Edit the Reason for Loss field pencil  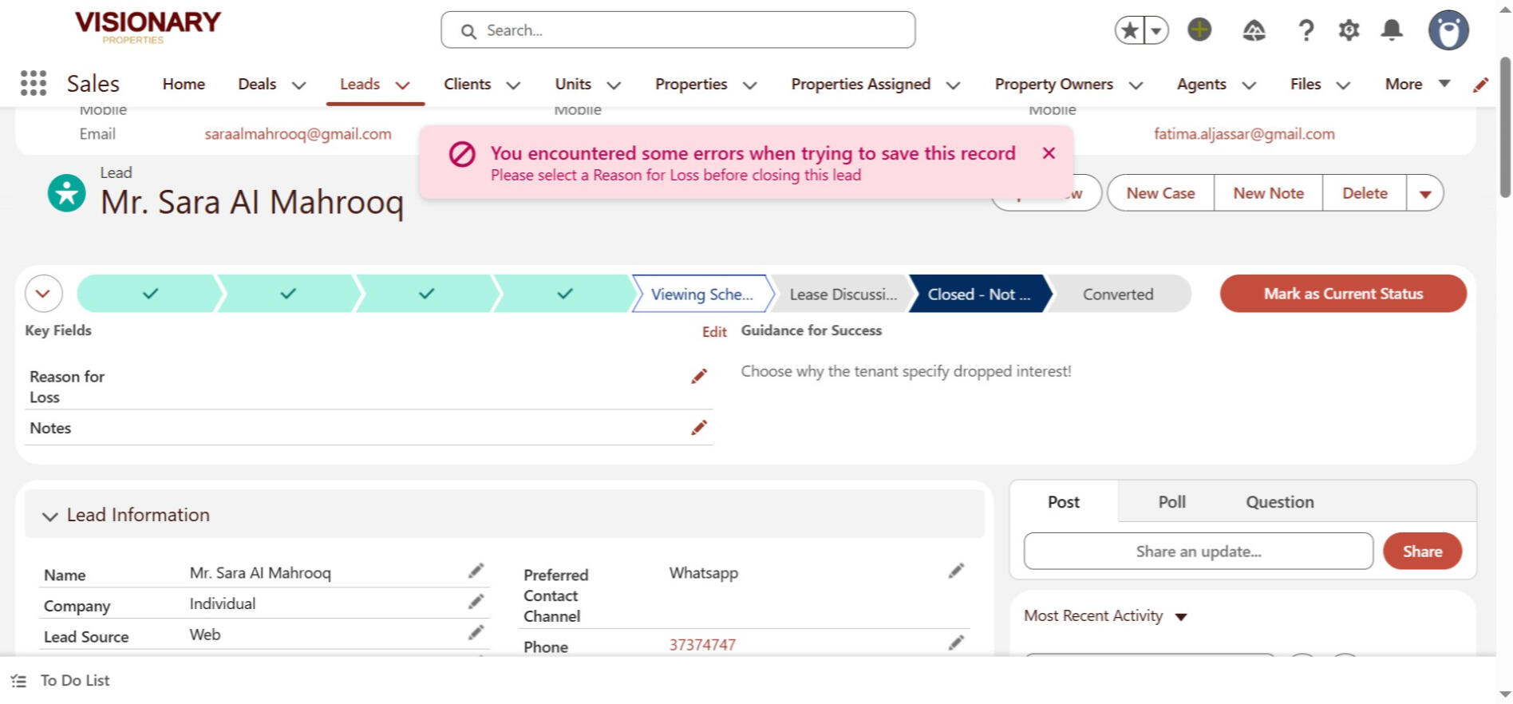click(x=699, y=377)
